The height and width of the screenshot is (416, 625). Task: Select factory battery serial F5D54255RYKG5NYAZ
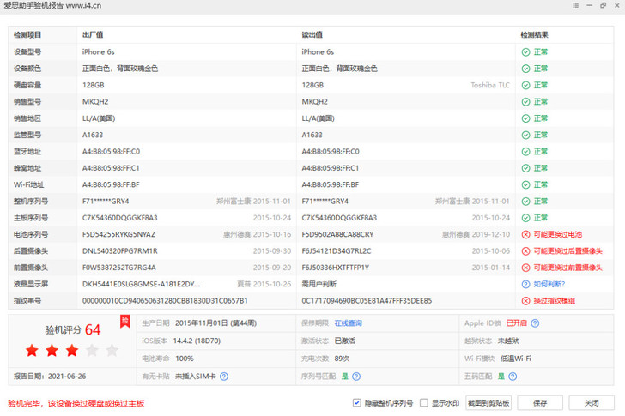click(x=118, y=234)
